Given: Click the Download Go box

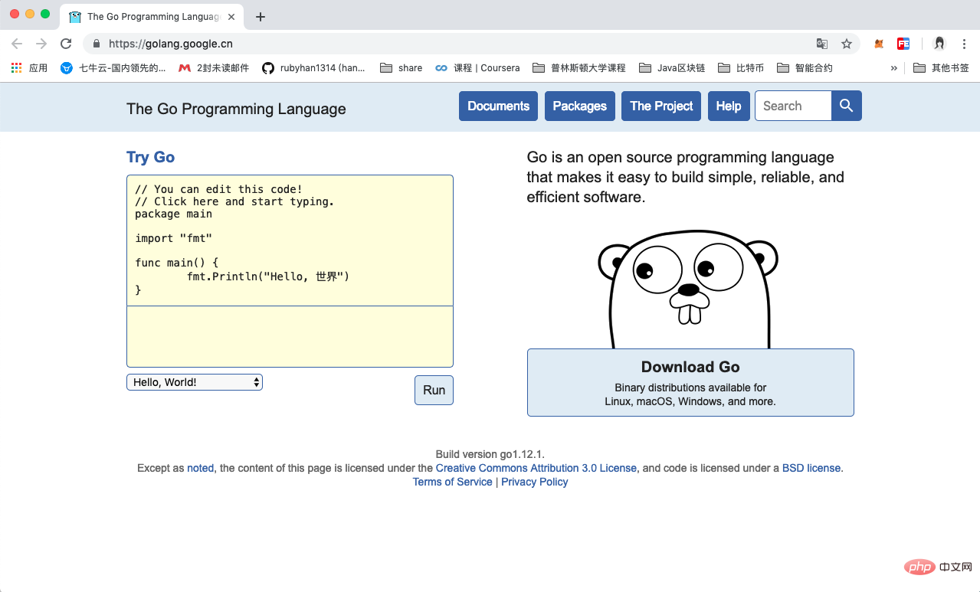Looking at the screenshot, I should [690, 382].
